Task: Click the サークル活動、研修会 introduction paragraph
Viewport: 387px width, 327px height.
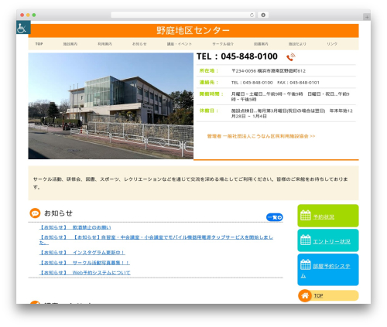Action: click(190, 183)
